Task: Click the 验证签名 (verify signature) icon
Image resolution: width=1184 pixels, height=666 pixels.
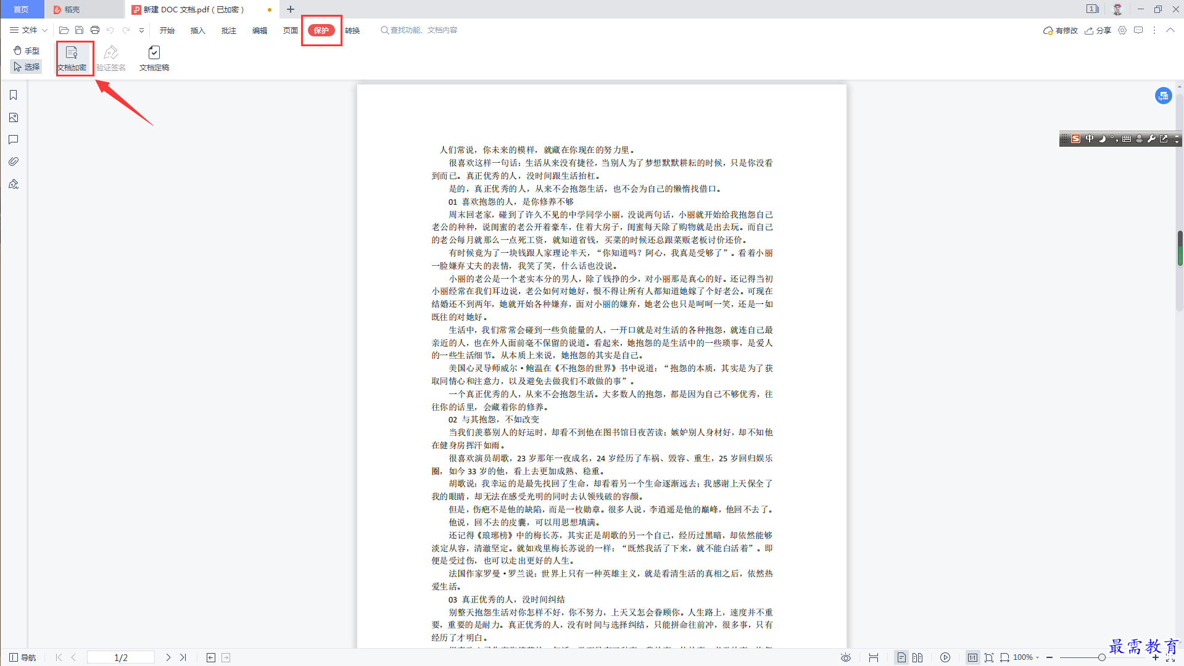Action: click(111, 59)
